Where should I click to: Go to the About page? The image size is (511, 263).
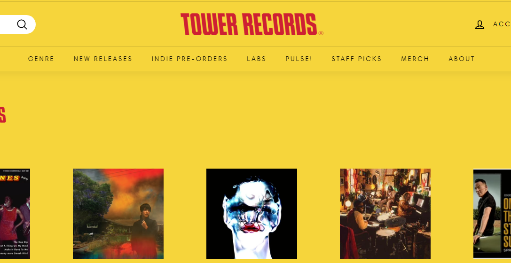[462, 59]
